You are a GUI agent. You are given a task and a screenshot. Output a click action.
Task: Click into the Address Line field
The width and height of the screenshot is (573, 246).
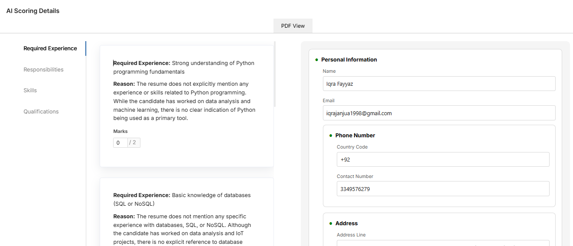point(443,243)
